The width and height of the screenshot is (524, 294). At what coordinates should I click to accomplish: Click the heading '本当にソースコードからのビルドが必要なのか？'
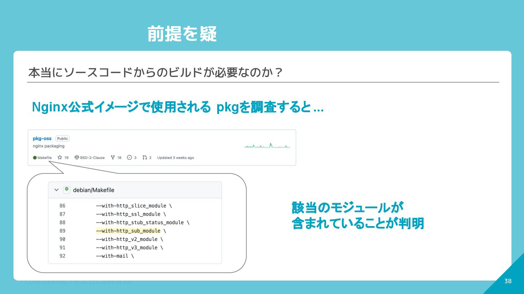(155, 73)
